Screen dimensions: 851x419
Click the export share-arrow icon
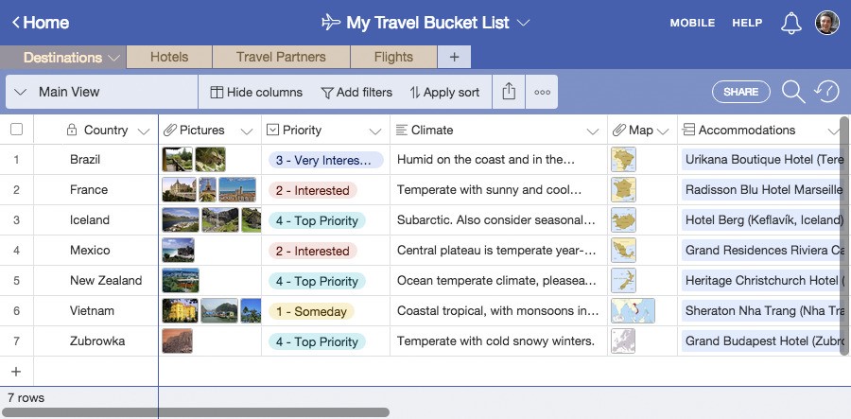click(x=509, y=92)
